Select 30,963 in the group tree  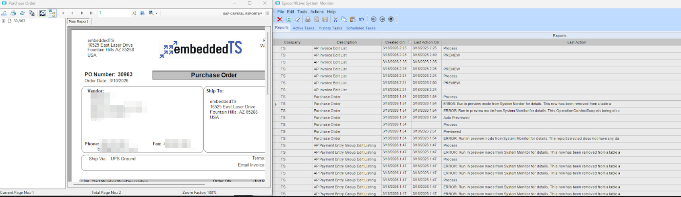pos(19,21)
